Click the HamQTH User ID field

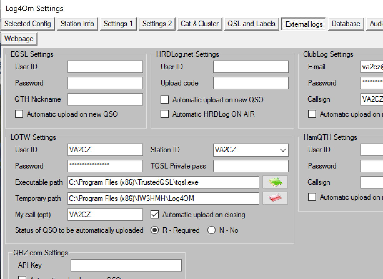[372, 150]
